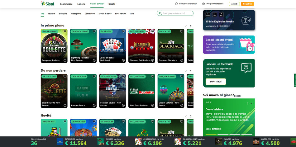Click the search magnifier icon
The width and height of the screenshot is (296, 147).
tap(160, 13)
